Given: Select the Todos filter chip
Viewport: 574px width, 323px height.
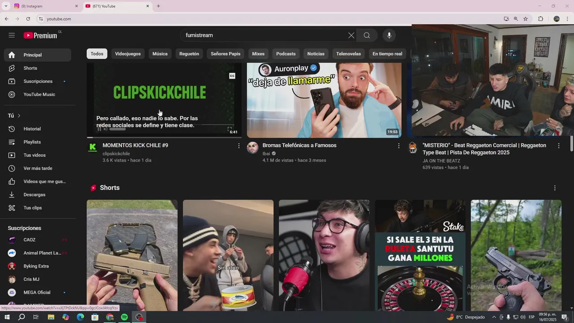Looking at the screenshot, I should [x=97, y=54].
